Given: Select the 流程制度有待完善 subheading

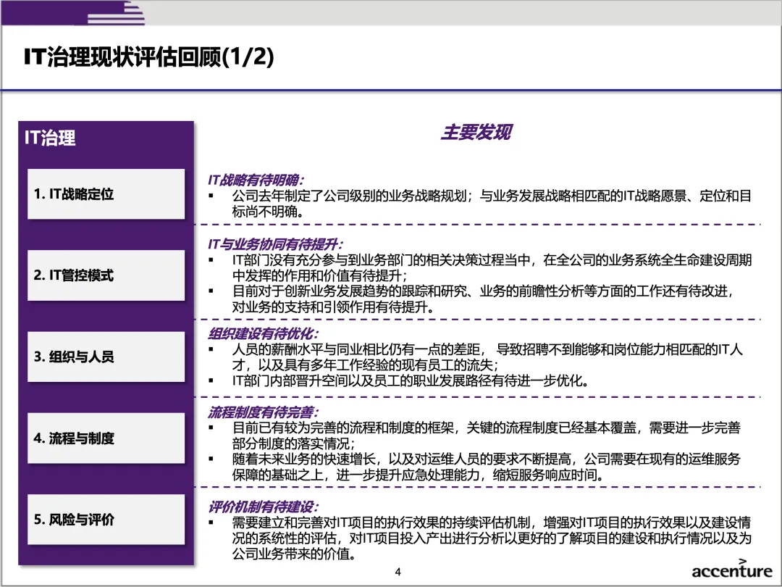Looking at the screenshot, I should pyautogui.click(x=263, y=412).
